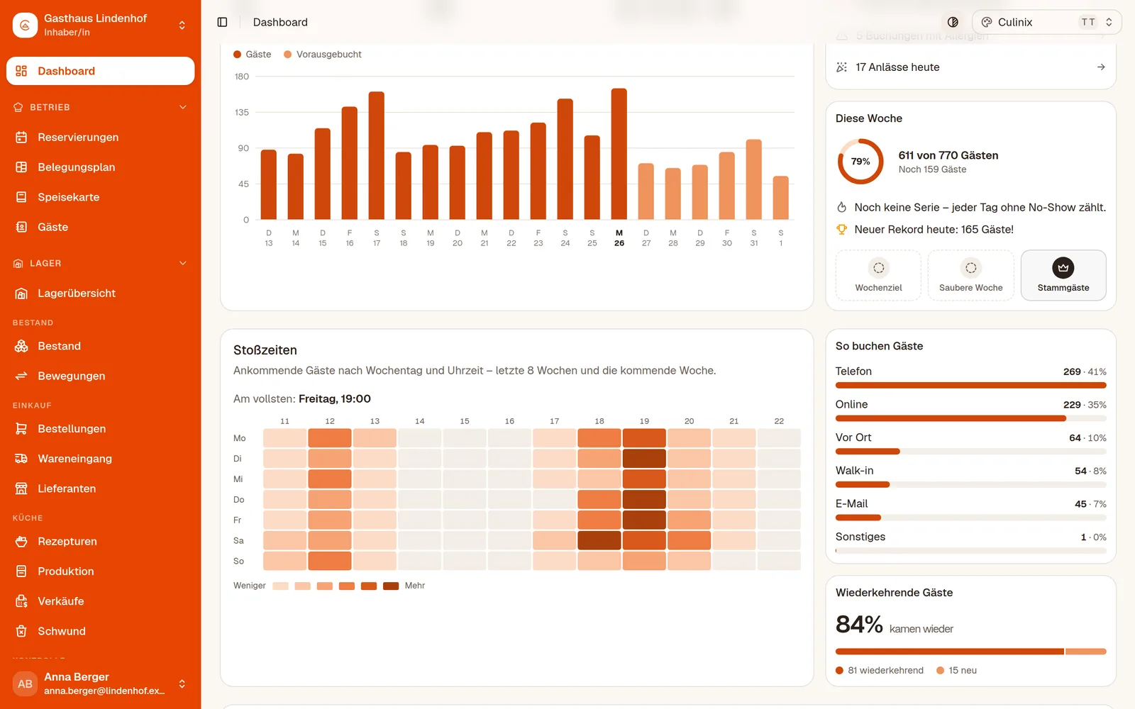Viewport: 1135px width, 709px height.
Task: Click the Bestellungen cart icon
Action: (21, 429)
